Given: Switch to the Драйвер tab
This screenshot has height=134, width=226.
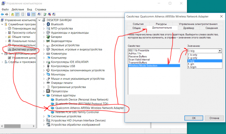Looking at the screenshot, I should (188, 28).
